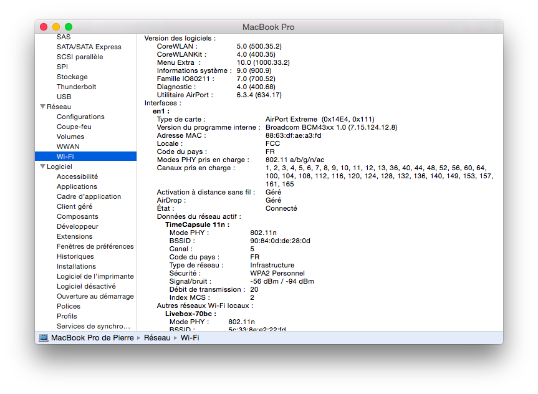
Task: Select Développeur in the sidebar
Action: pos(77,226)
